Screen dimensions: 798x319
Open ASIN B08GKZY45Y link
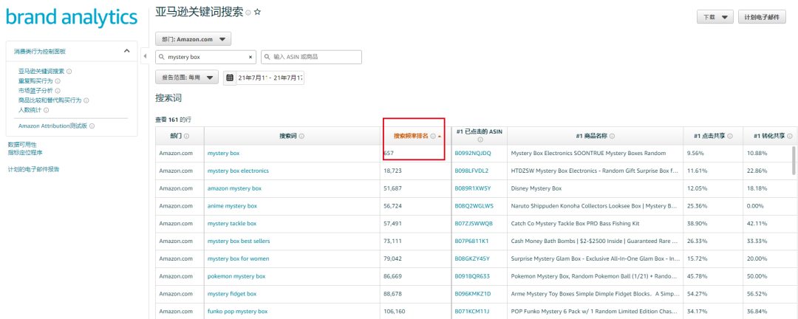tap(471, 258)
